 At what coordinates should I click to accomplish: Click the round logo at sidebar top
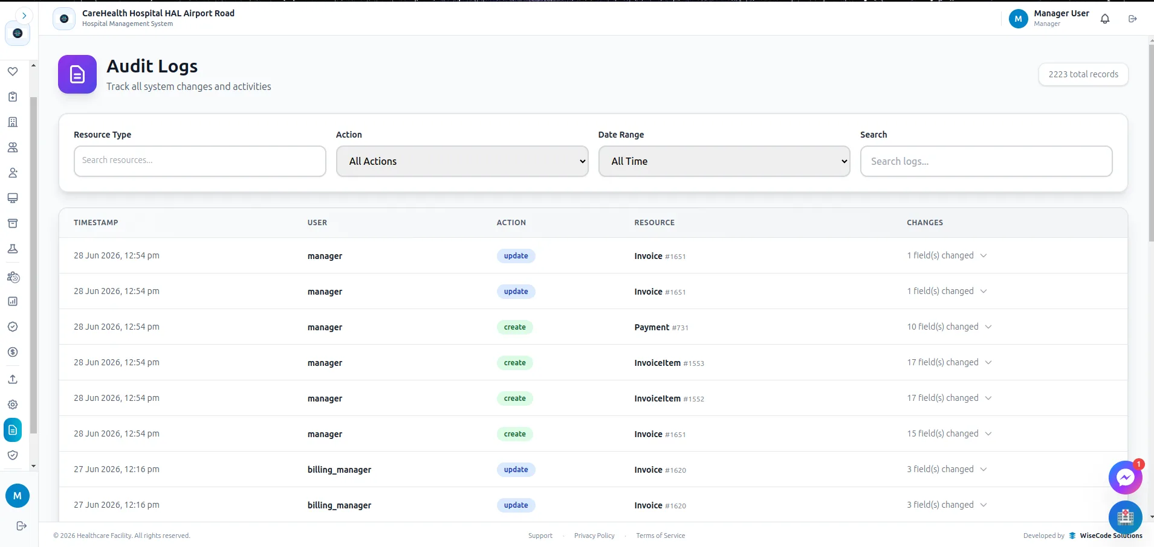pos(18,33)
